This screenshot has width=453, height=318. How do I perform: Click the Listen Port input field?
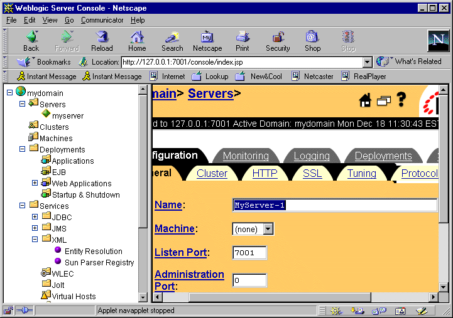click(249, 253)
